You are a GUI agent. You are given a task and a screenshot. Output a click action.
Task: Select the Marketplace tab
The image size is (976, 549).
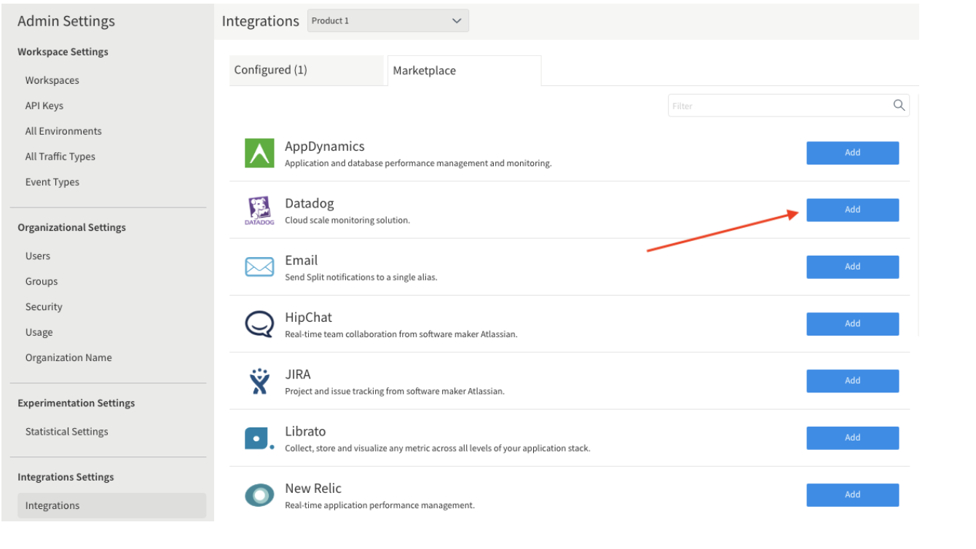click(x=464, y=71)
